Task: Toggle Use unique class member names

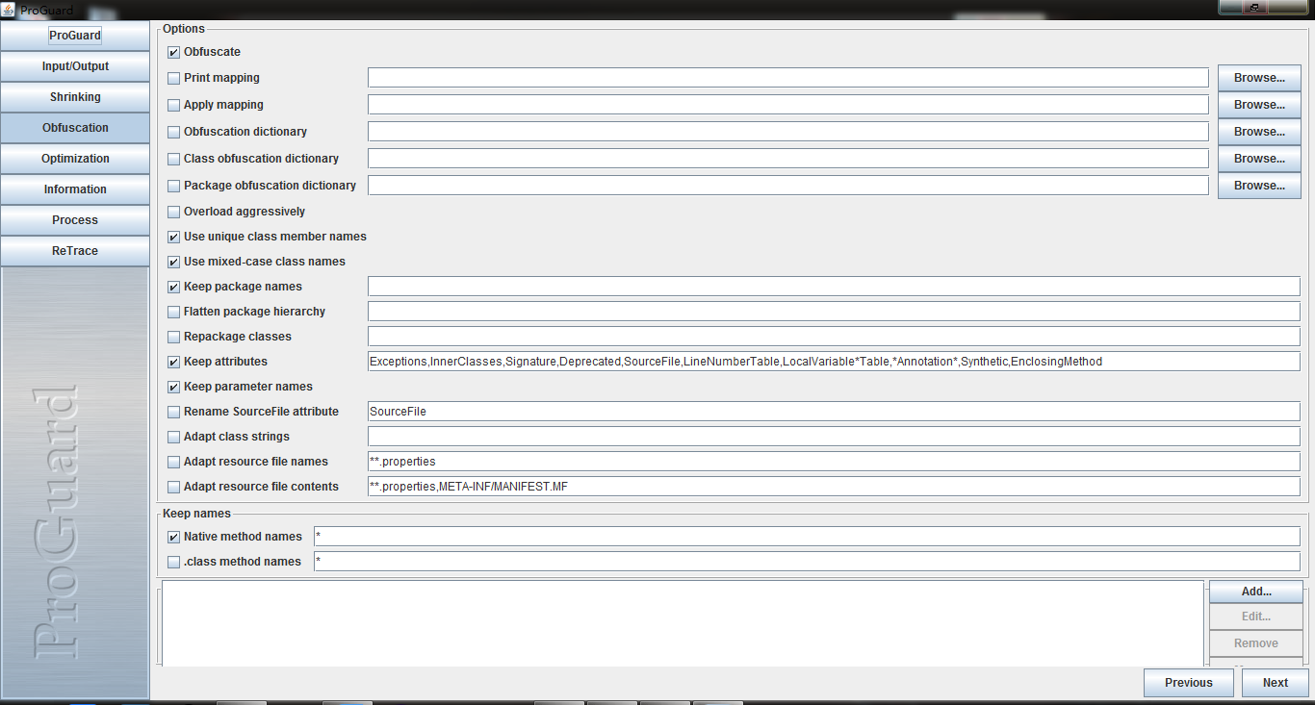Action: coord(174,237)
